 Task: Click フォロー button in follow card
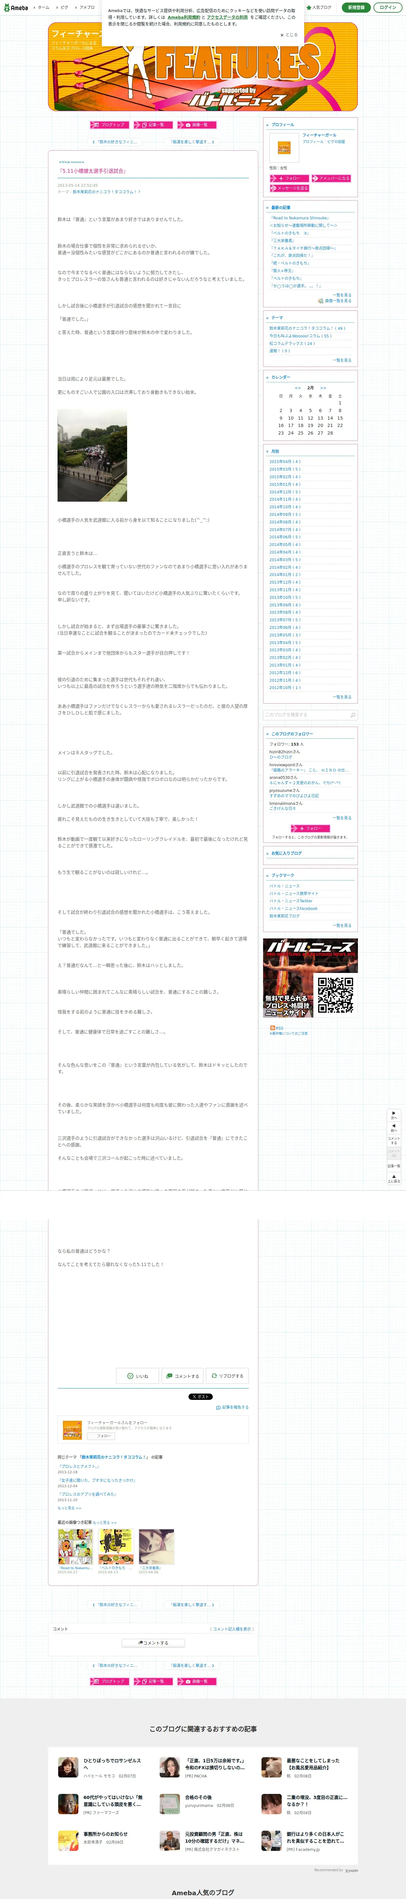tap(101, 1436)
